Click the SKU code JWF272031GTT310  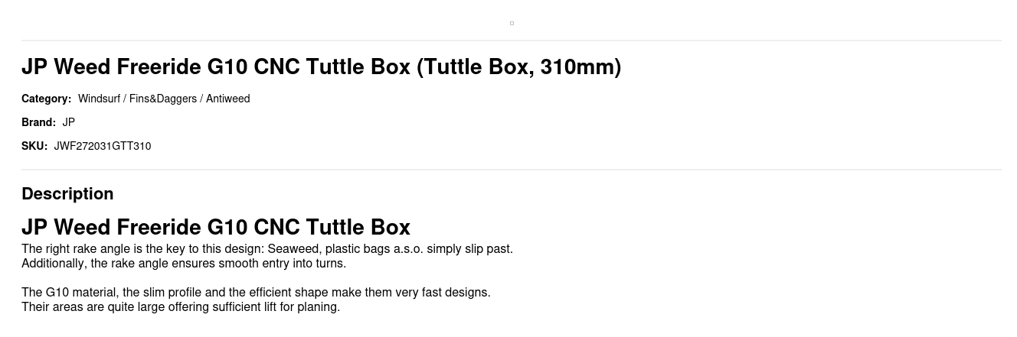click(x=103, y=146)
